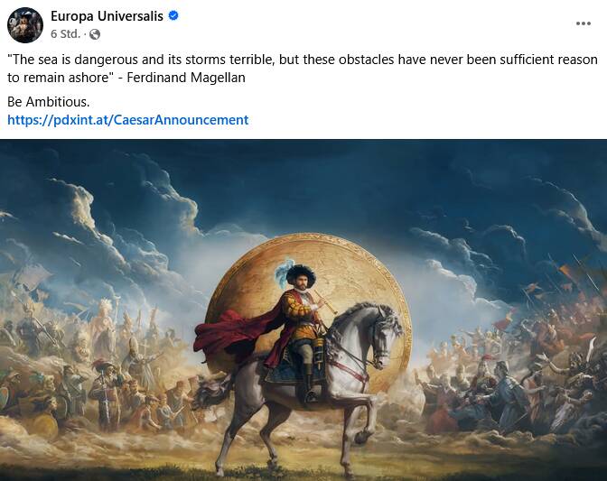
Task: Click the globe public-audience icon
Action: (x=95, y=34)
